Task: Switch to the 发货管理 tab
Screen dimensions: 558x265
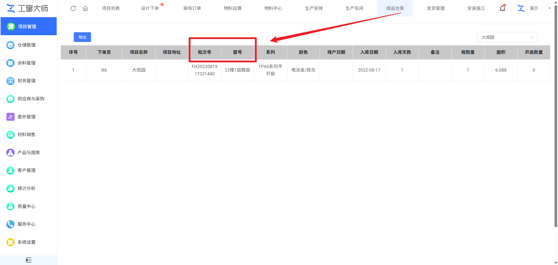Action: (x=436, y=8)
